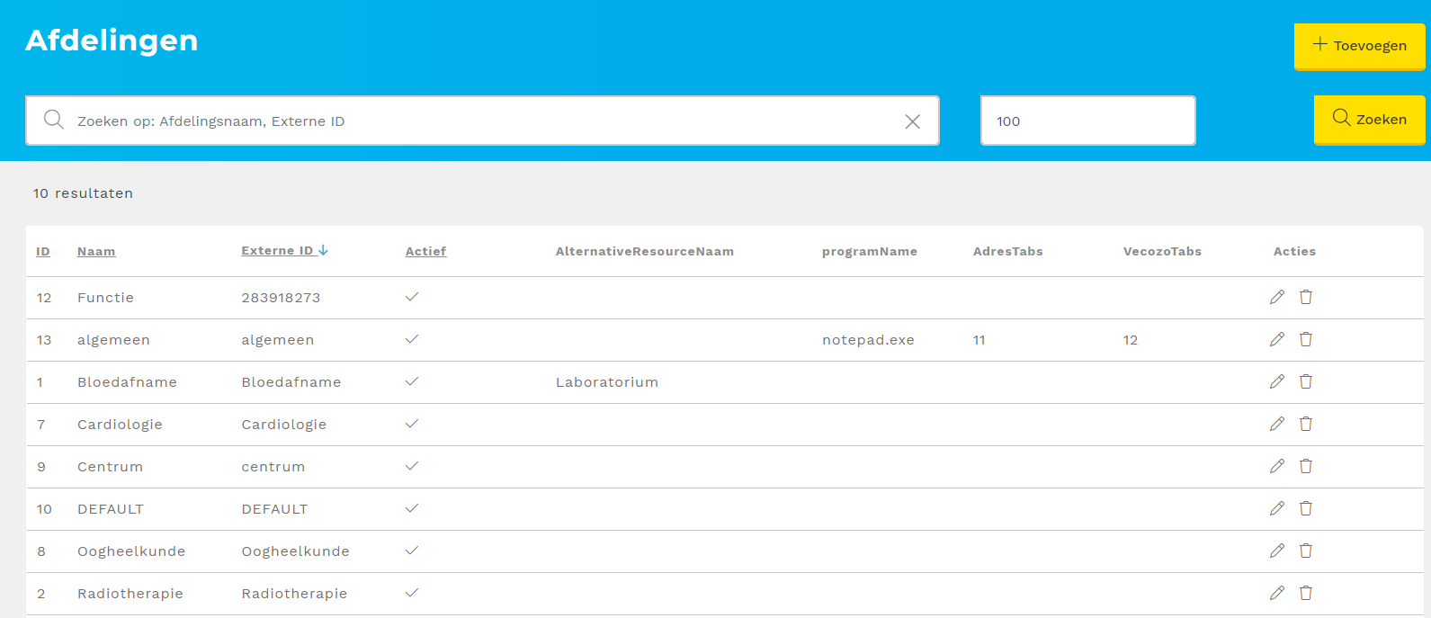Image resolution: width=1431 pixels, height=618 pixels.
Task: Sort by Actief column header
Action: tap(425, 252)
